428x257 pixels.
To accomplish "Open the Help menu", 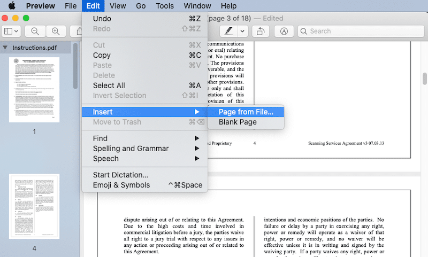I will [x=229, y=6].
